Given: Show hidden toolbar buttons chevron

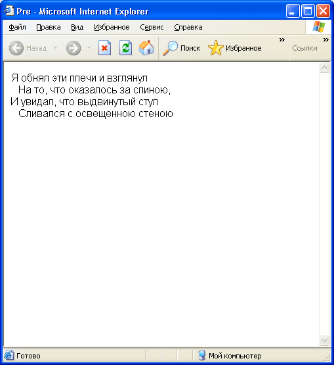Looking at the screenshot, I should [x=282, y=40].
